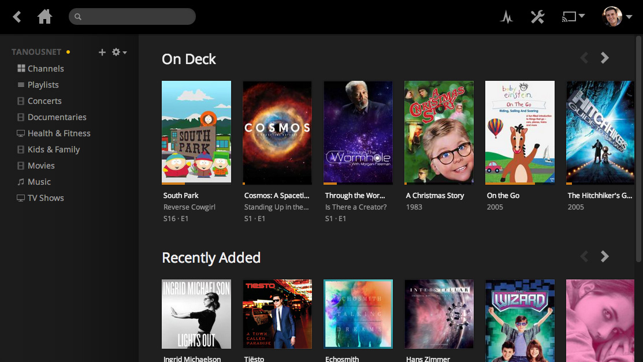Show next Recently Added items arrow

pos(605,257)
